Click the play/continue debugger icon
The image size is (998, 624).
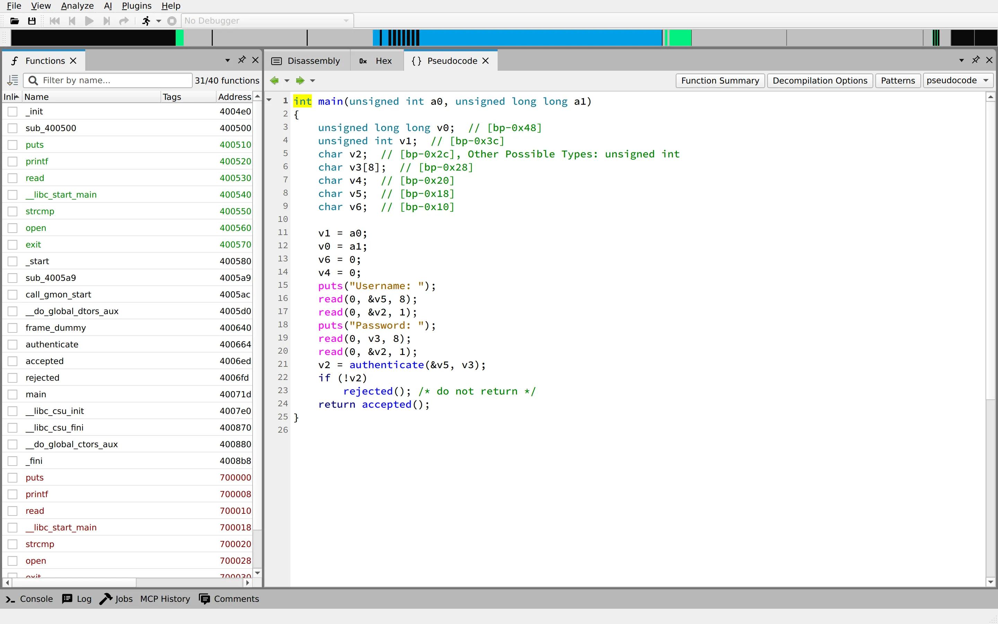(89, 21)
